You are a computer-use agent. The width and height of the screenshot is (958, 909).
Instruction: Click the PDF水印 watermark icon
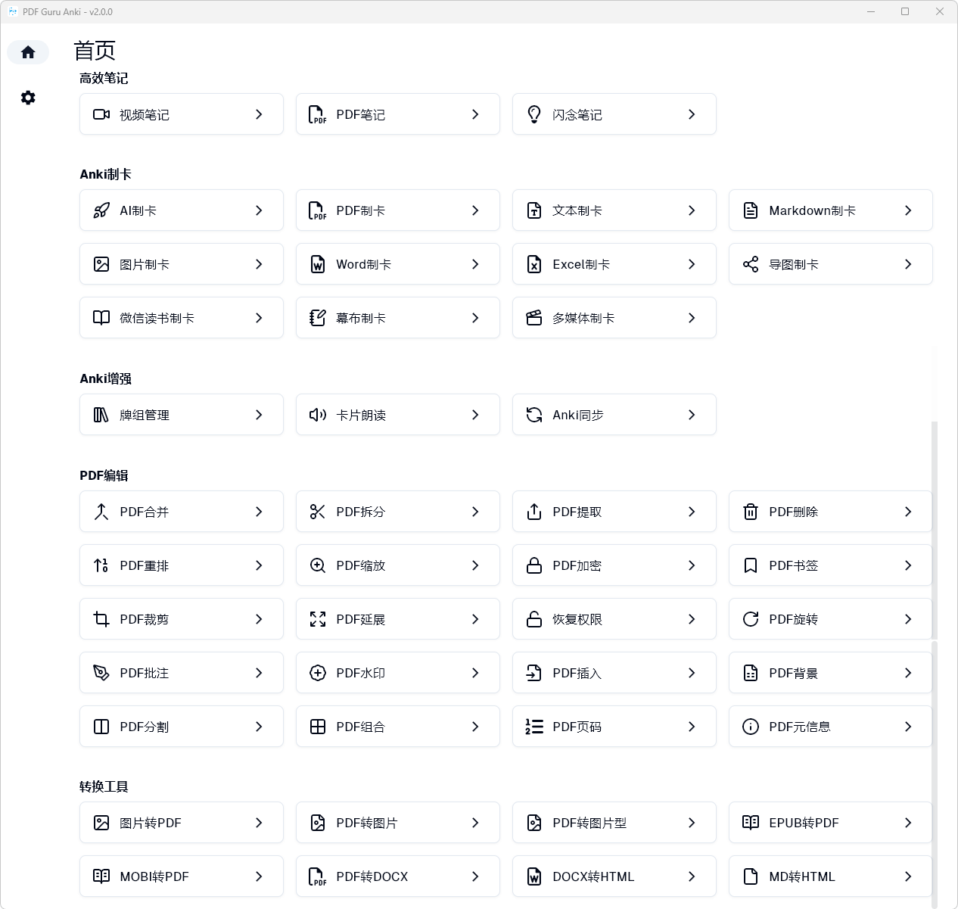point(318,673)
